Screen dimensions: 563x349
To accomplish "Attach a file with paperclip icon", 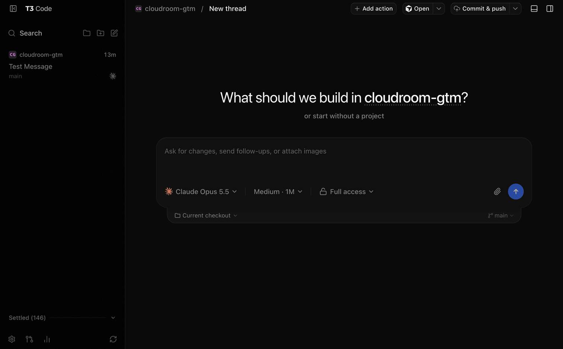I will 497,192.
